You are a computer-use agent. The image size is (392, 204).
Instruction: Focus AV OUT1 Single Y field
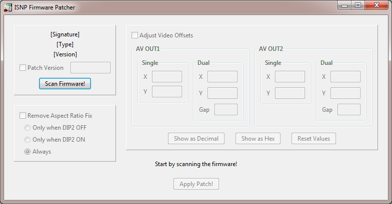pos(167,92)
